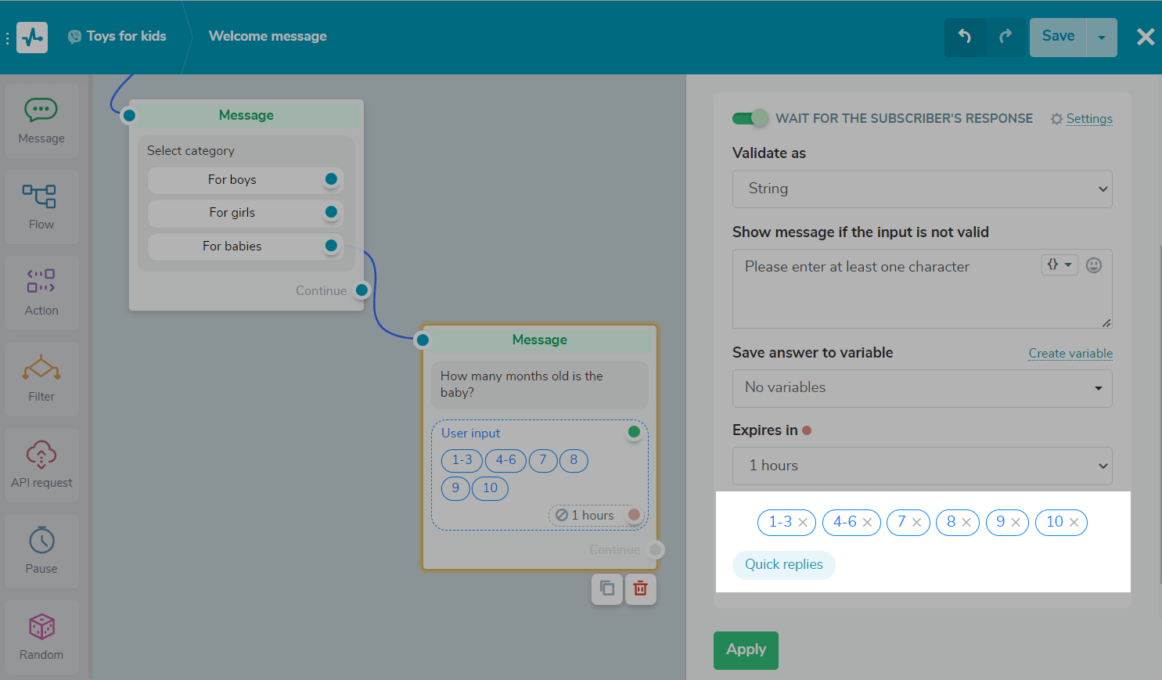Click the For babies button connector dot
This screenshot has width=1162, height=680.
(x=331, y=246)
